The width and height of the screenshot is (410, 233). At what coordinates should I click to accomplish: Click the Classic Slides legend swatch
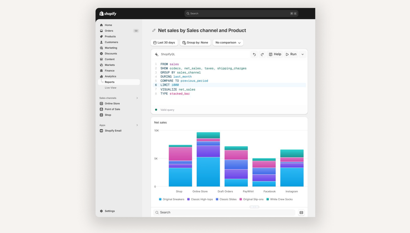pos(217,199)
